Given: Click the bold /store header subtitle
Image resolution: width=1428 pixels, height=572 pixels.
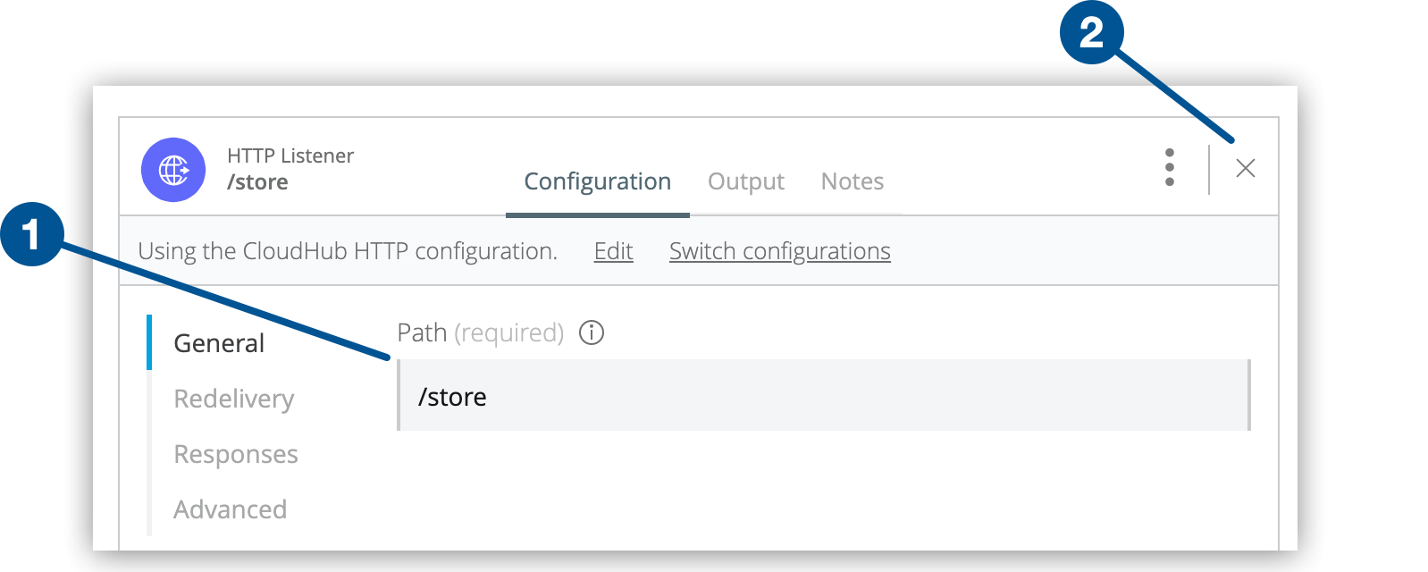Looking at the screenshot, I should [257, 182].
